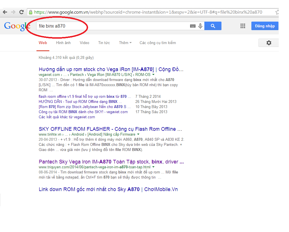Click the snippet starting 20-04-2013 - + v1.9
Viewport: 289px width, 232px height.
click(x=111, y=145)
